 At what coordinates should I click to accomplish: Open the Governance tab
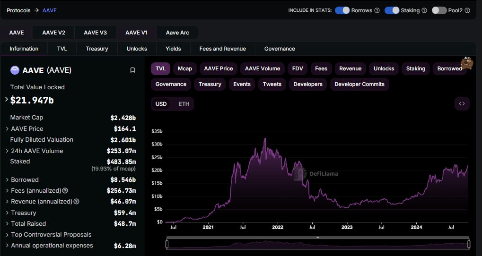pyautogui.click(x=280, y=49)
